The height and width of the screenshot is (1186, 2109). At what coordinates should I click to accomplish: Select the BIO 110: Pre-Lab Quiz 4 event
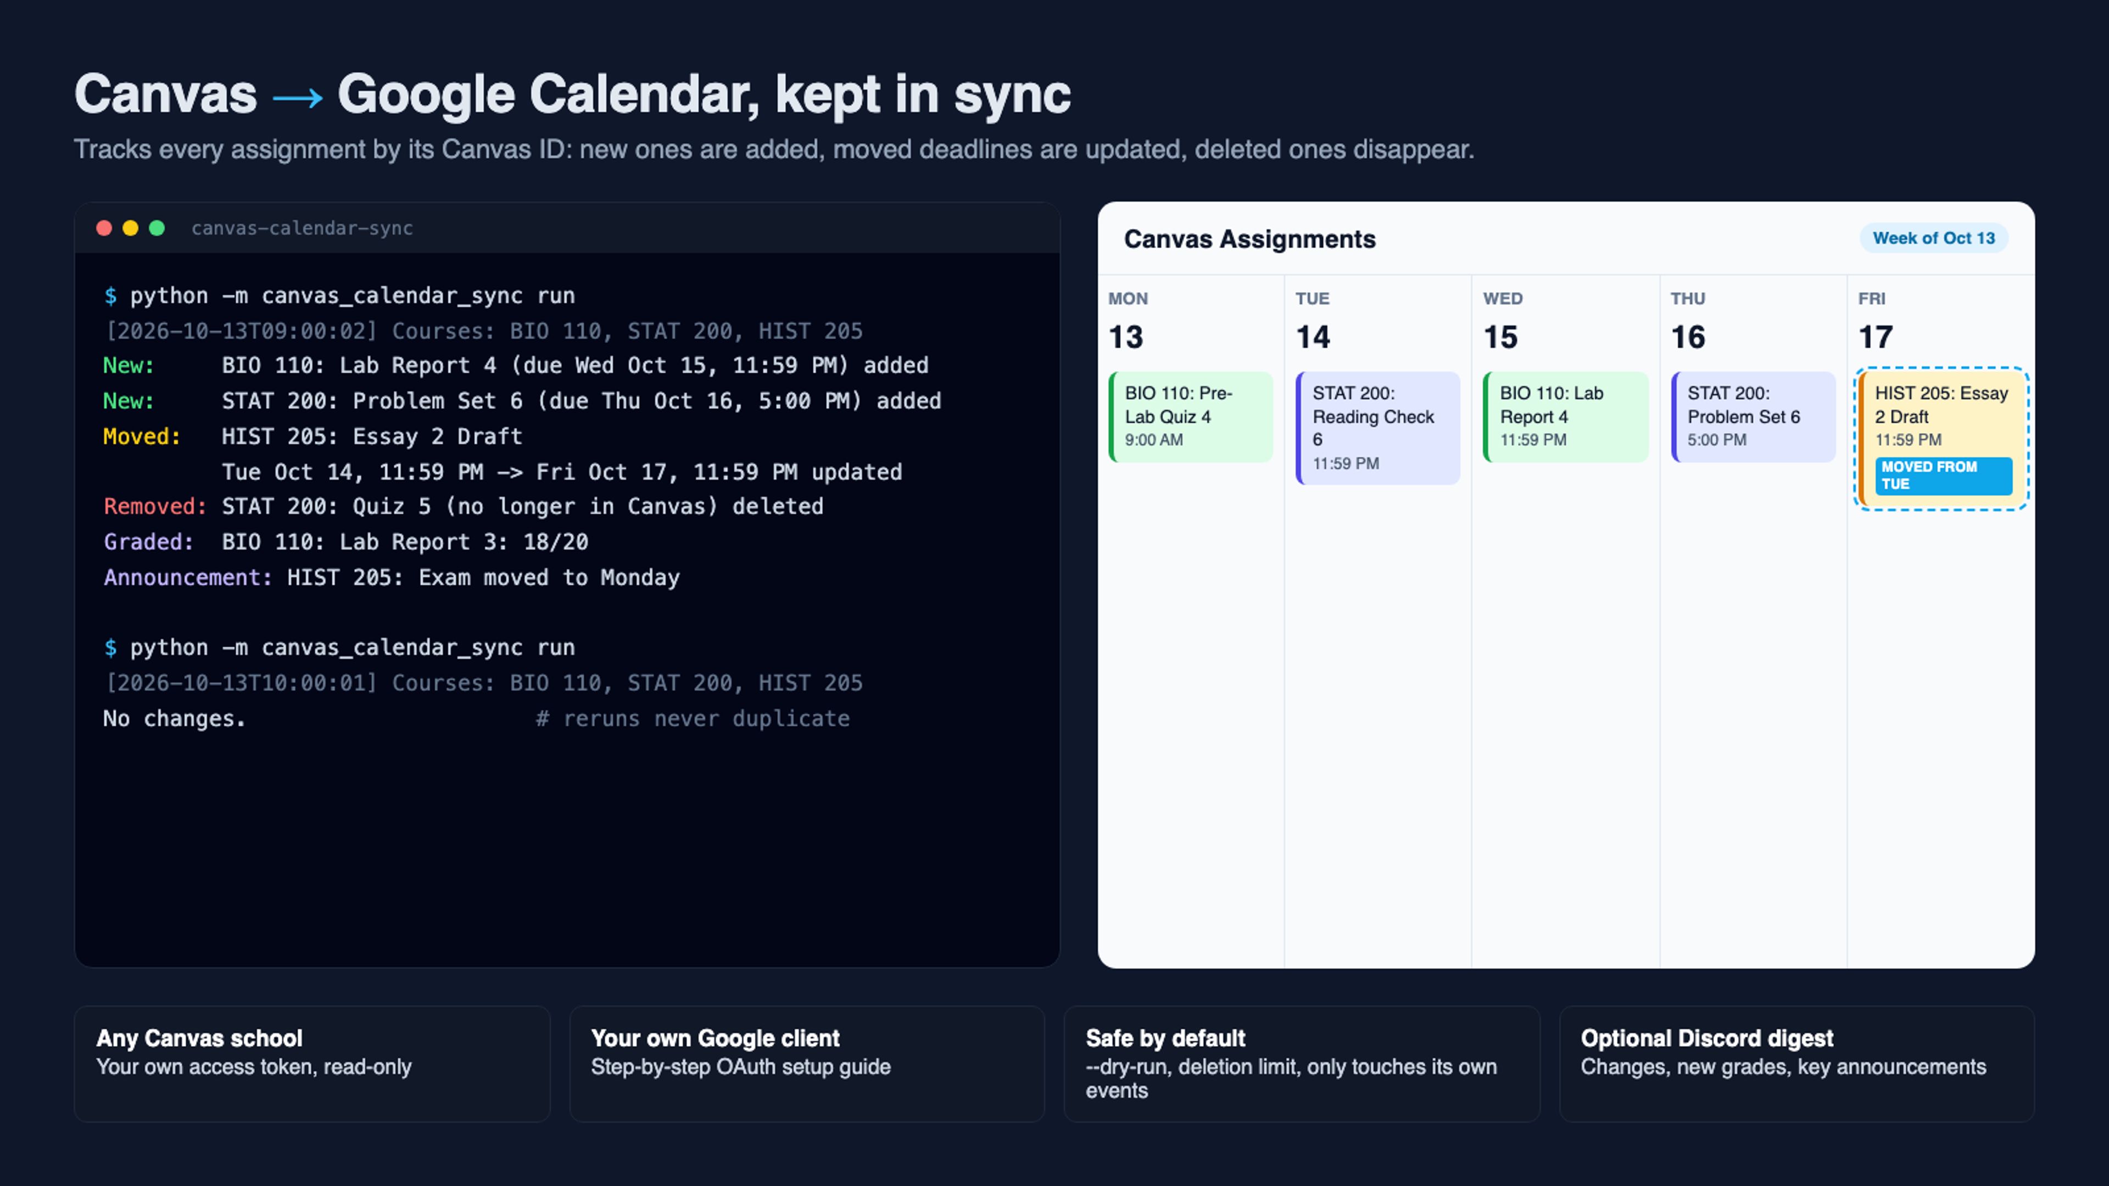point(1190,417)
